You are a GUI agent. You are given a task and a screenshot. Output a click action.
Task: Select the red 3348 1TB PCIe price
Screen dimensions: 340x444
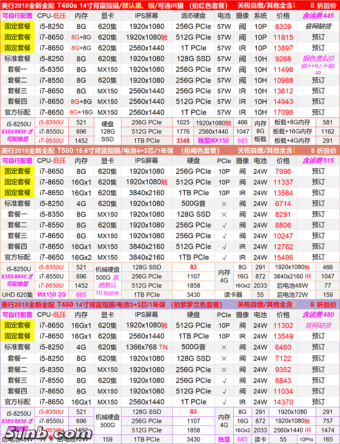182,141
